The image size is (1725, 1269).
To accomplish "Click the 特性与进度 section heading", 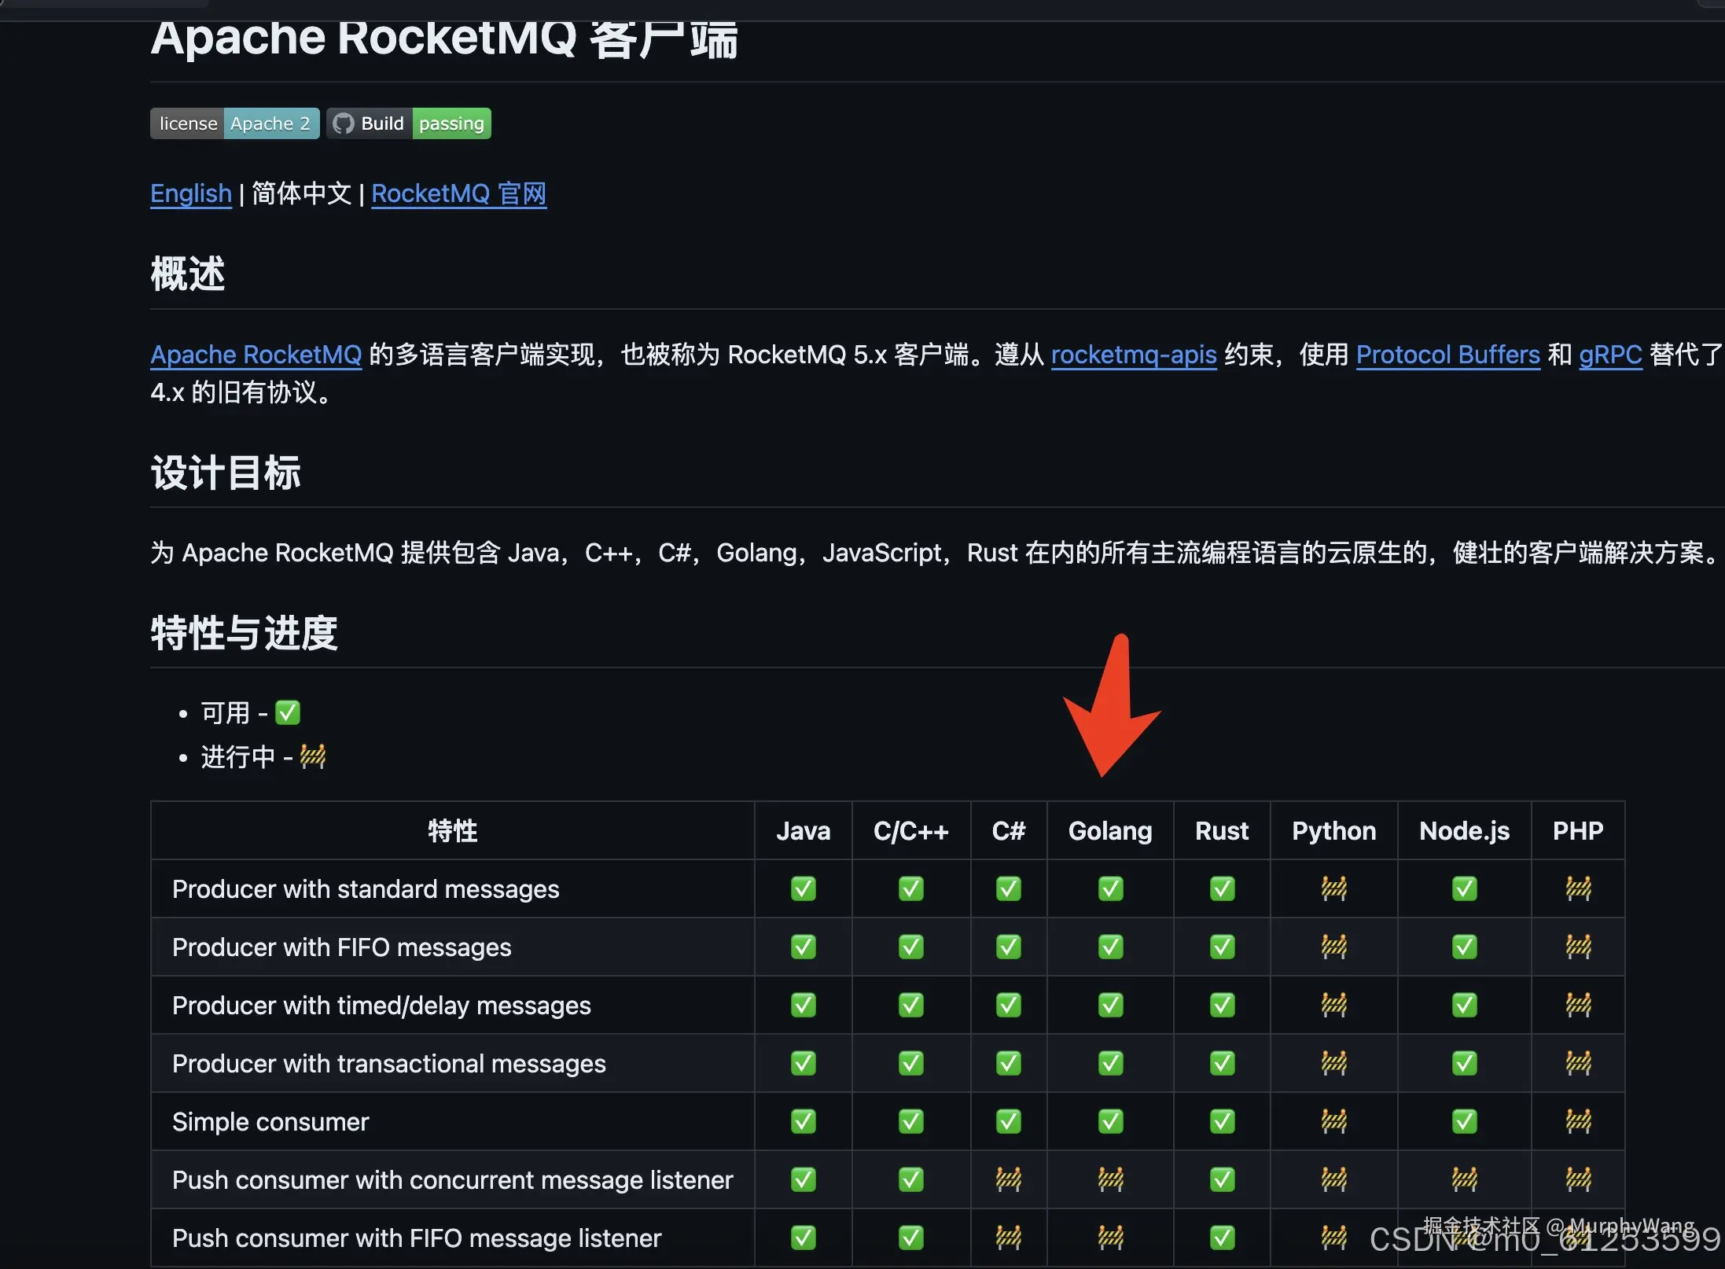I will [244, 633].
